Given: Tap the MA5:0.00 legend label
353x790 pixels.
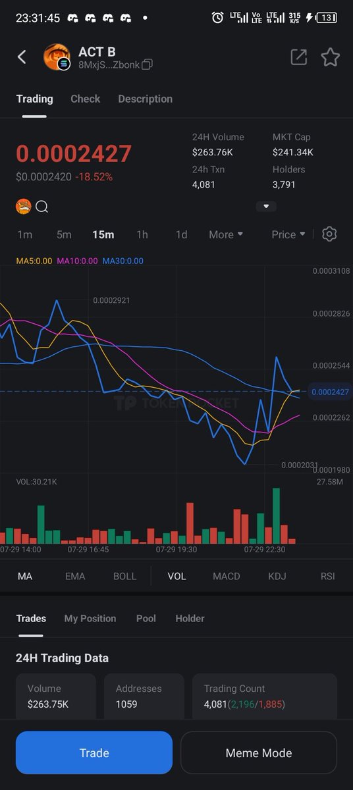Looking at the screenshot, I should coord(34,261).
